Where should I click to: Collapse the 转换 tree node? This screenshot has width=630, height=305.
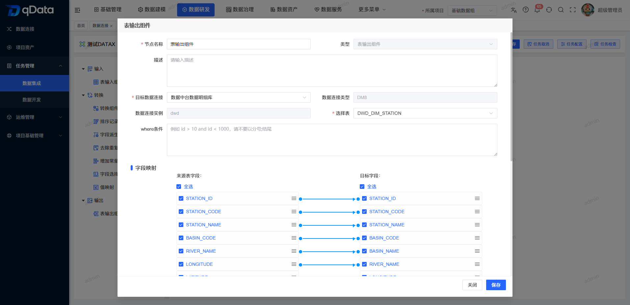83,95
